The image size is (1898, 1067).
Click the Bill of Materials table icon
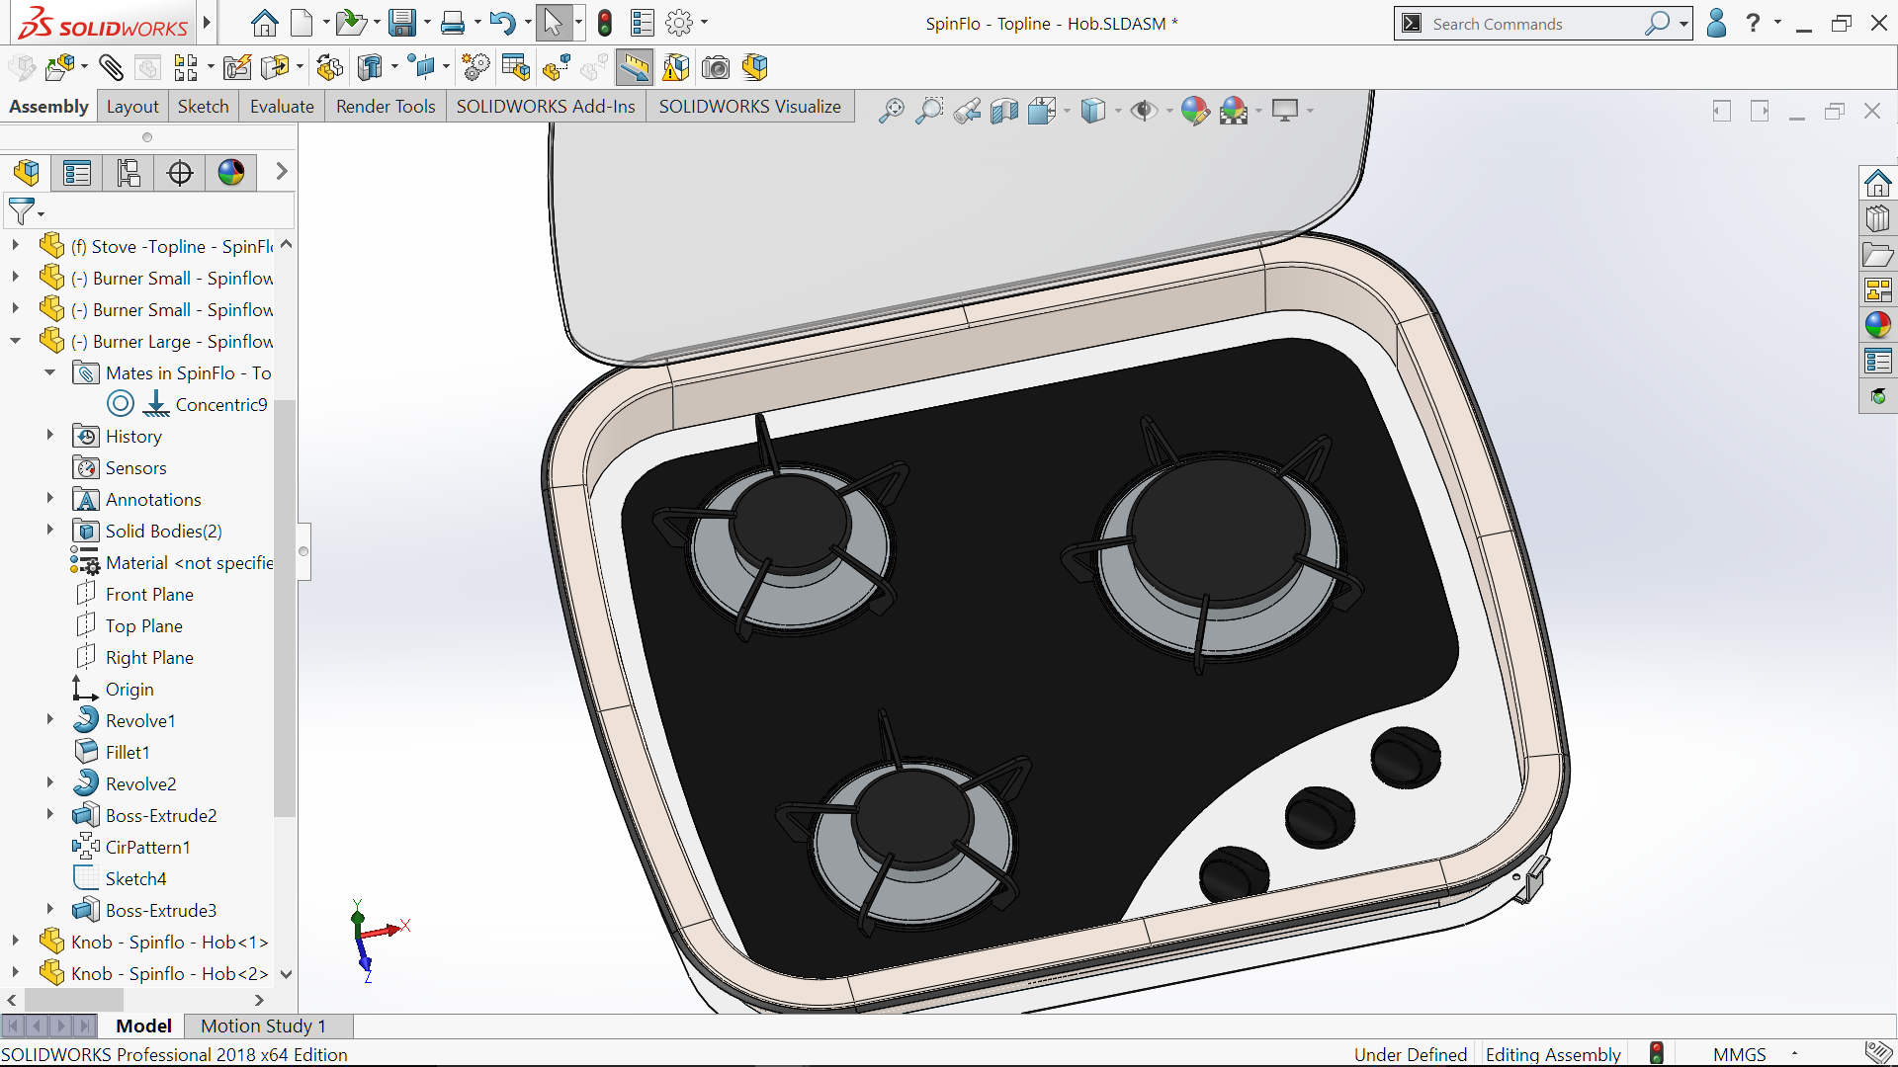pyautogui.click(x=515, y=67)
